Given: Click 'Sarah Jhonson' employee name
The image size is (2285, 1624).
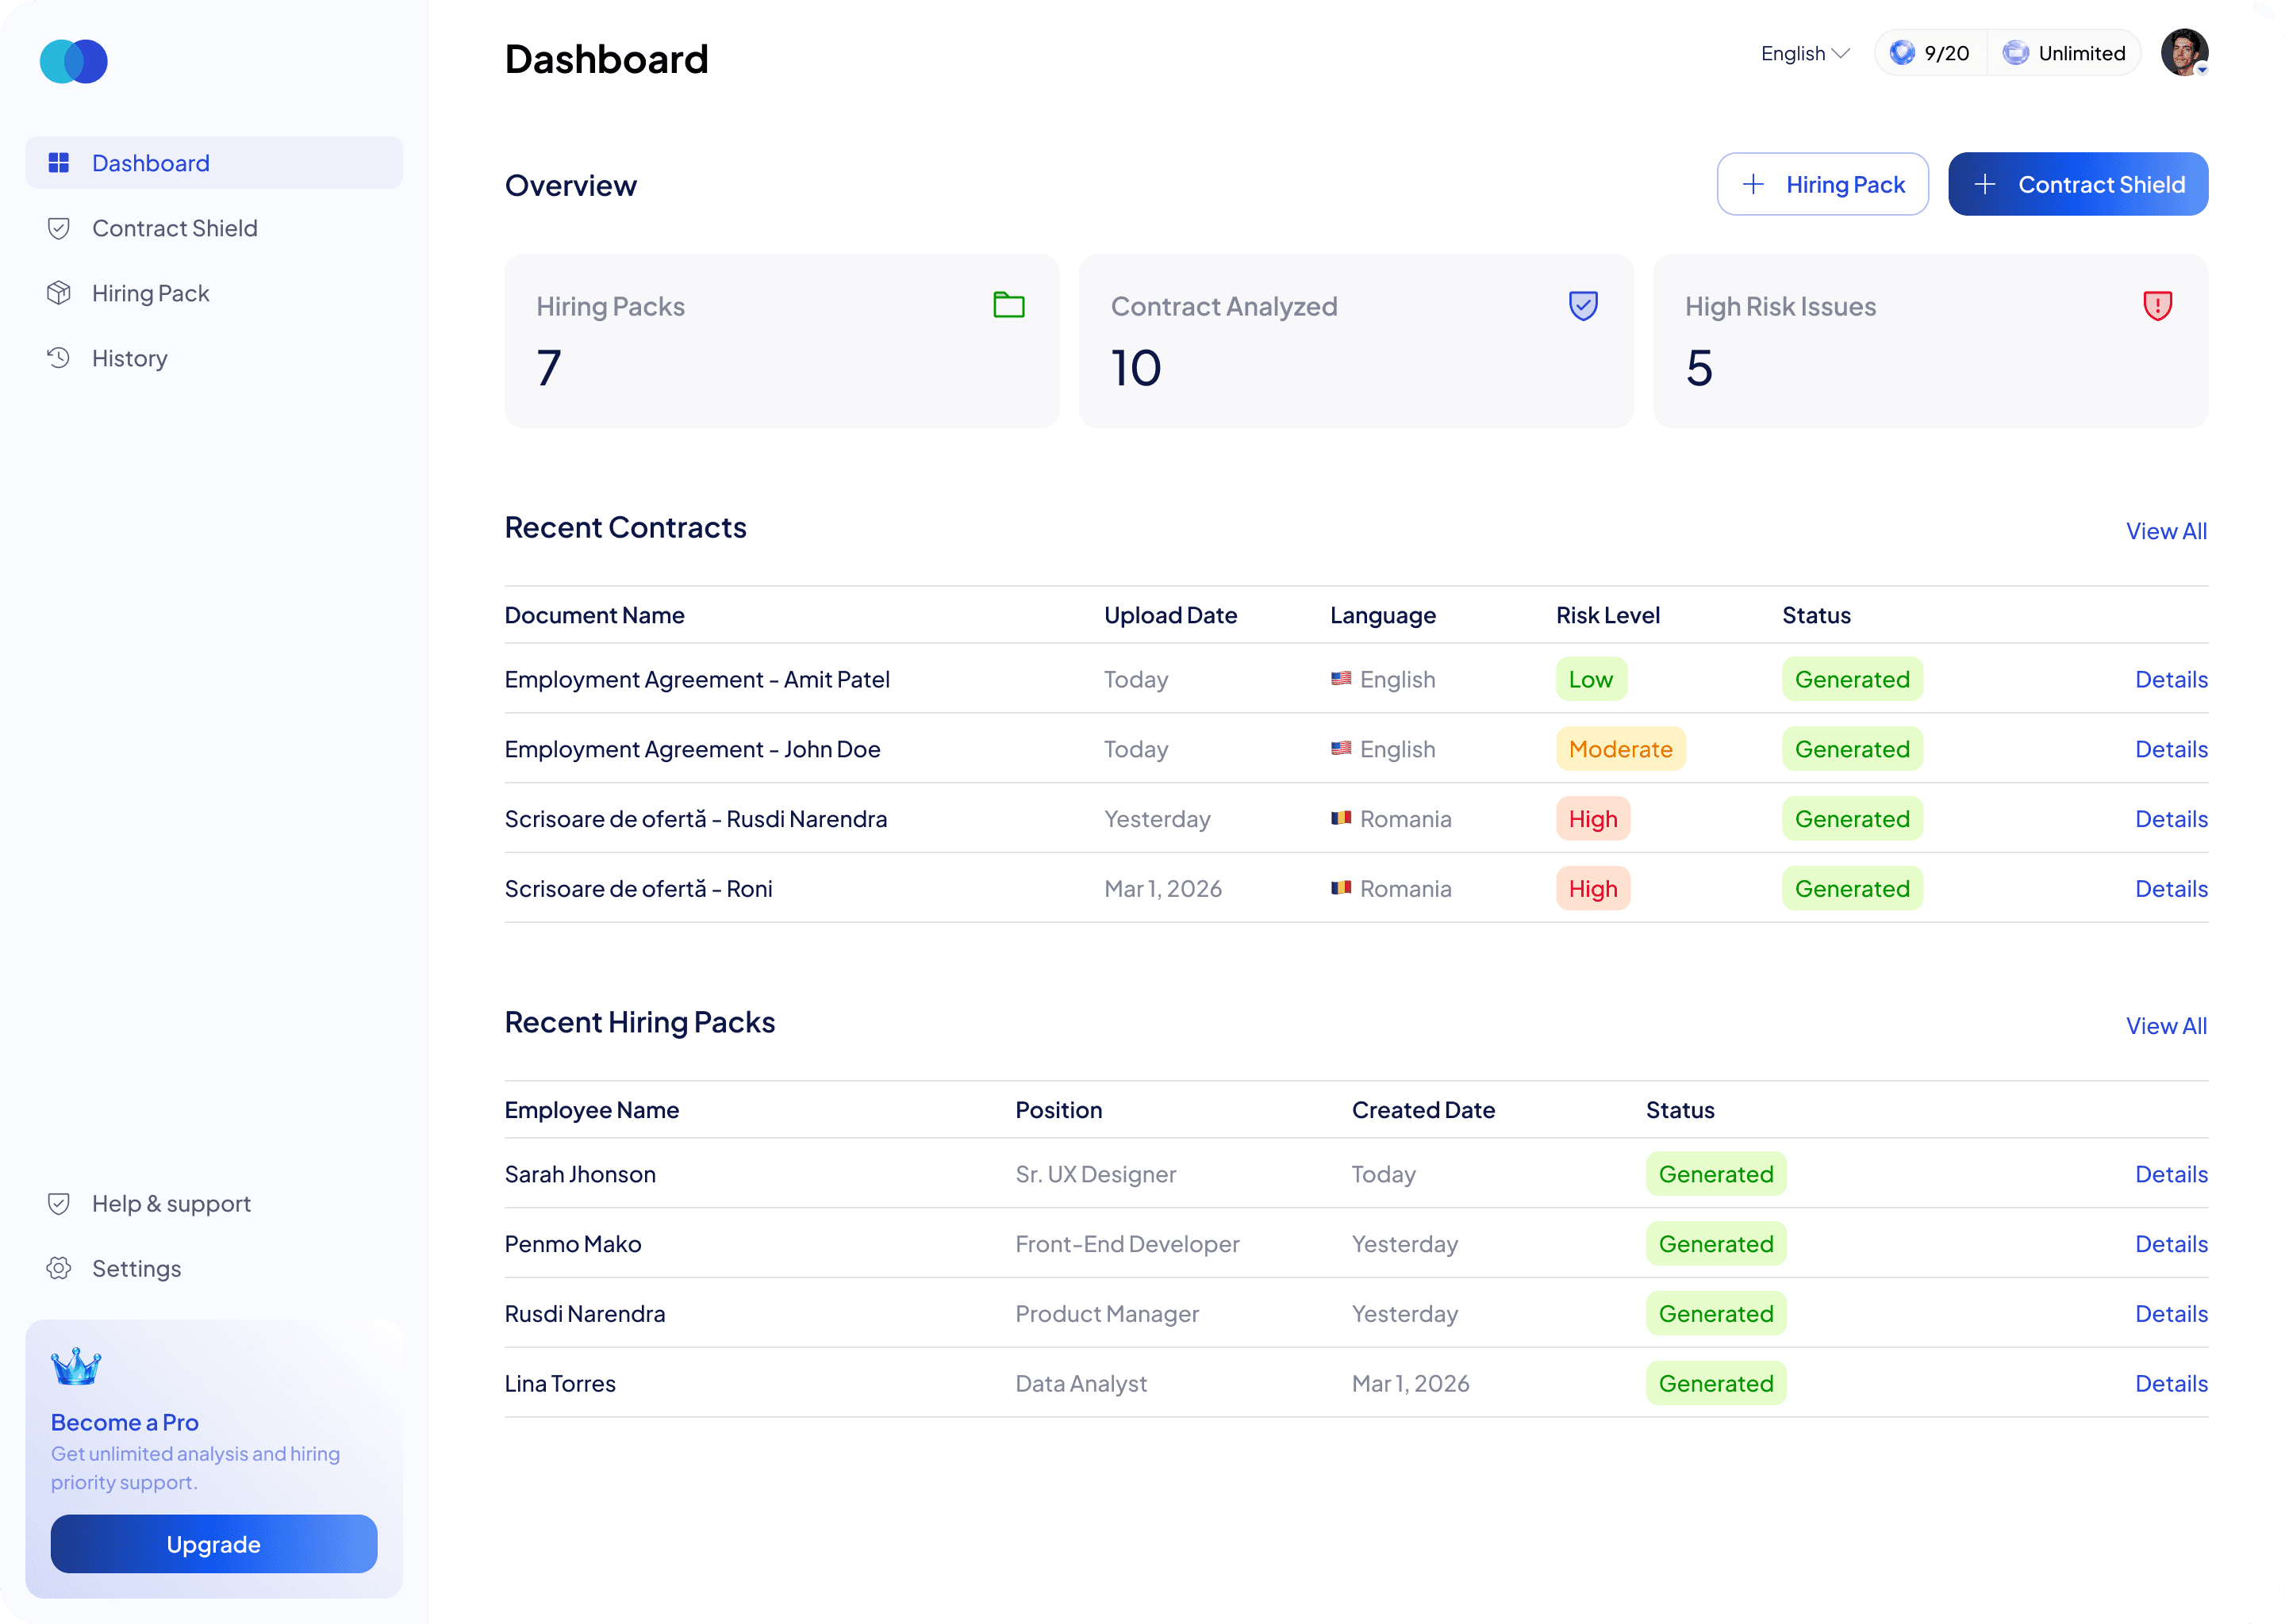Looking at the screenshot, I should coord(580,1174).
